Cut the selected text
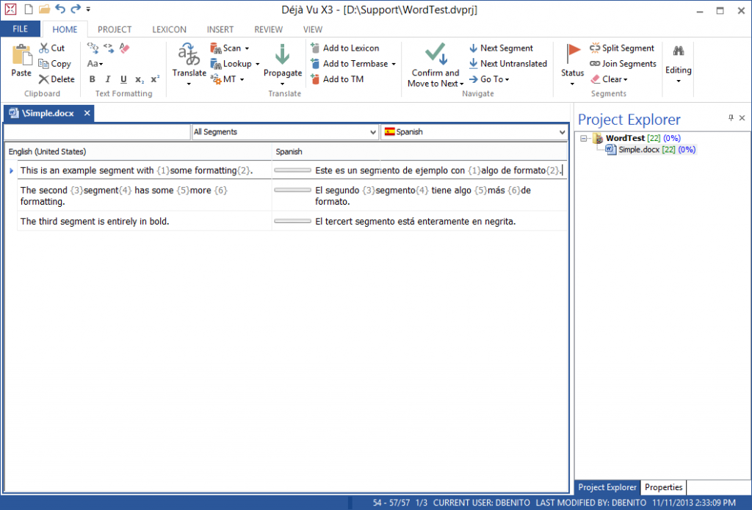Image resolution: width=752 pixels, height=510 pixels. (x=52, y=48)
